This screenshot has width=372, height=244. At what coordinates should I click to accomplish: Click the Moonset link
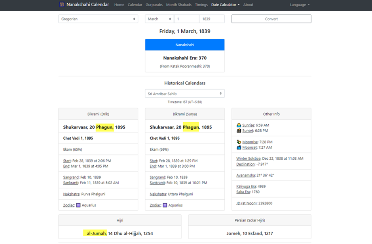pos(249,148)
